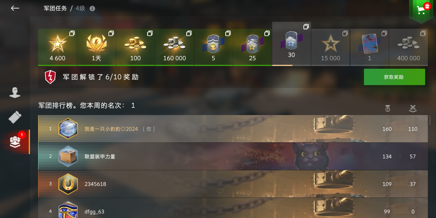
Task: Go back with the arrow icon
Action: click(15, 8)
